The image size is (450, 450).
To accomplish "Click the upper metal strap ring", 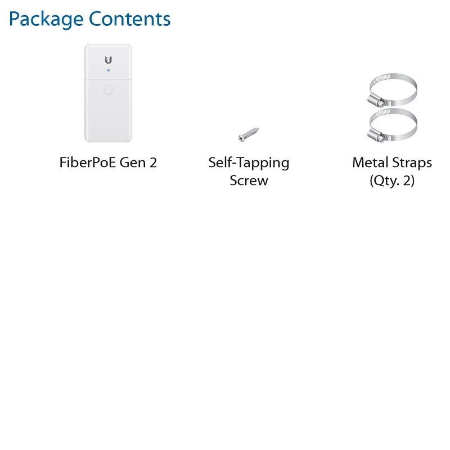I will click(x=393, y=90).
